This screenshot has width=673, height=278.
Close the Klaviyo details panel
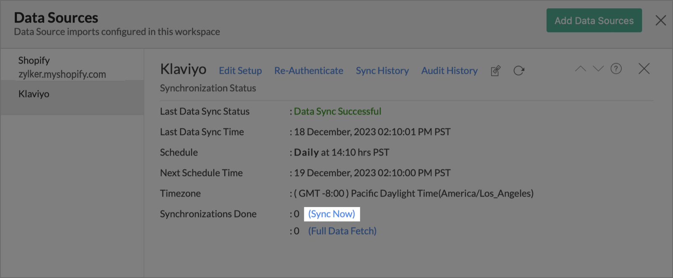[x=644, y=69]
